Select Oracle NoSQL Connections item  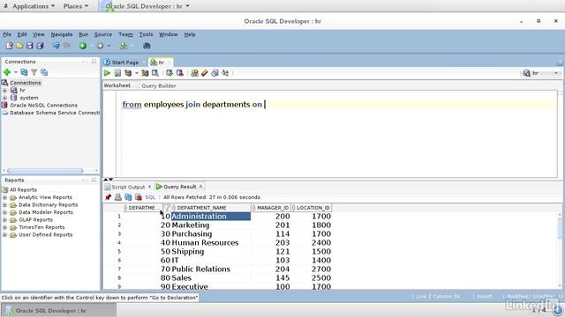click(43, 106)
